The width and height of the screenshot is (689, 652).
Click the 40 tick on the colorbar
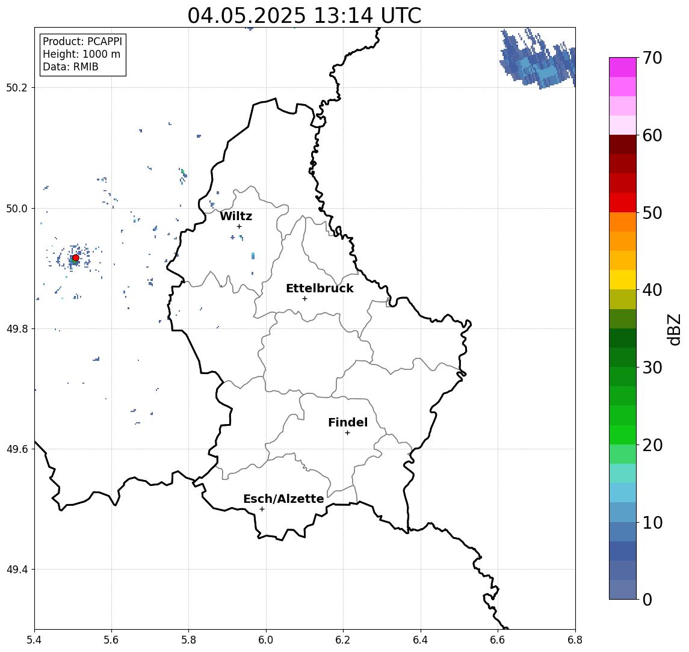tap(652, 290)
